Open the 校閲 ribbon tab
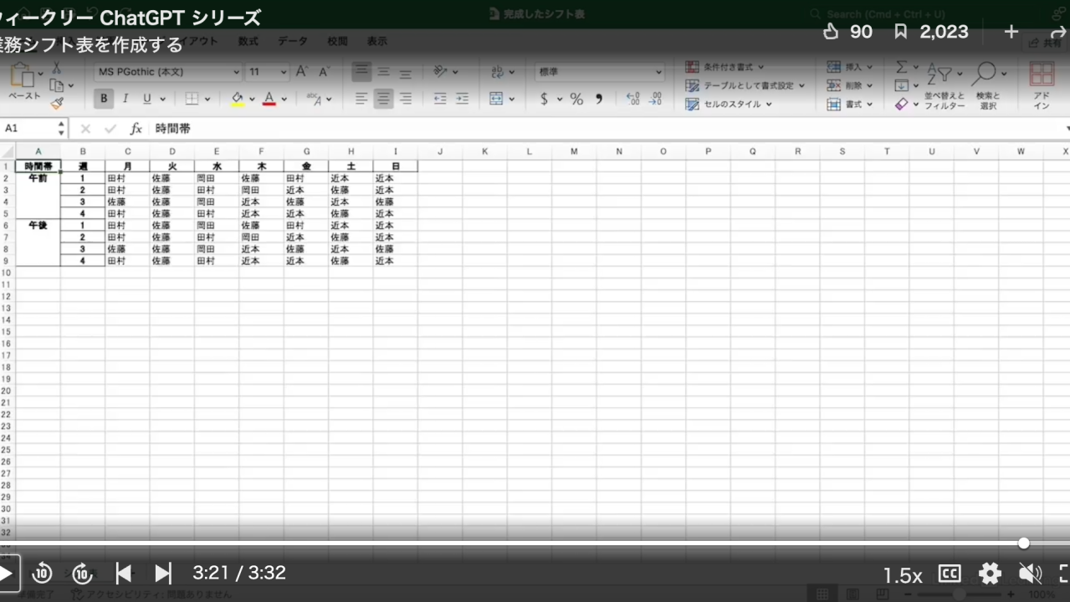This screenshot has width=1070, height=602. tap(337, 41)
